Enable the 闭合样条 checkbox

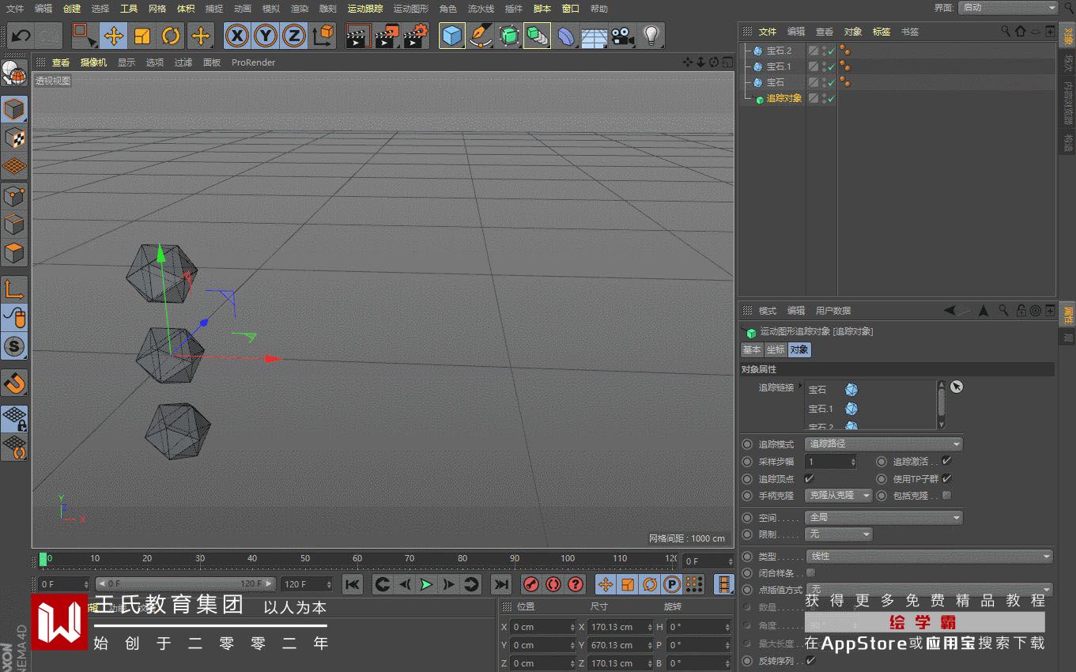810,572
